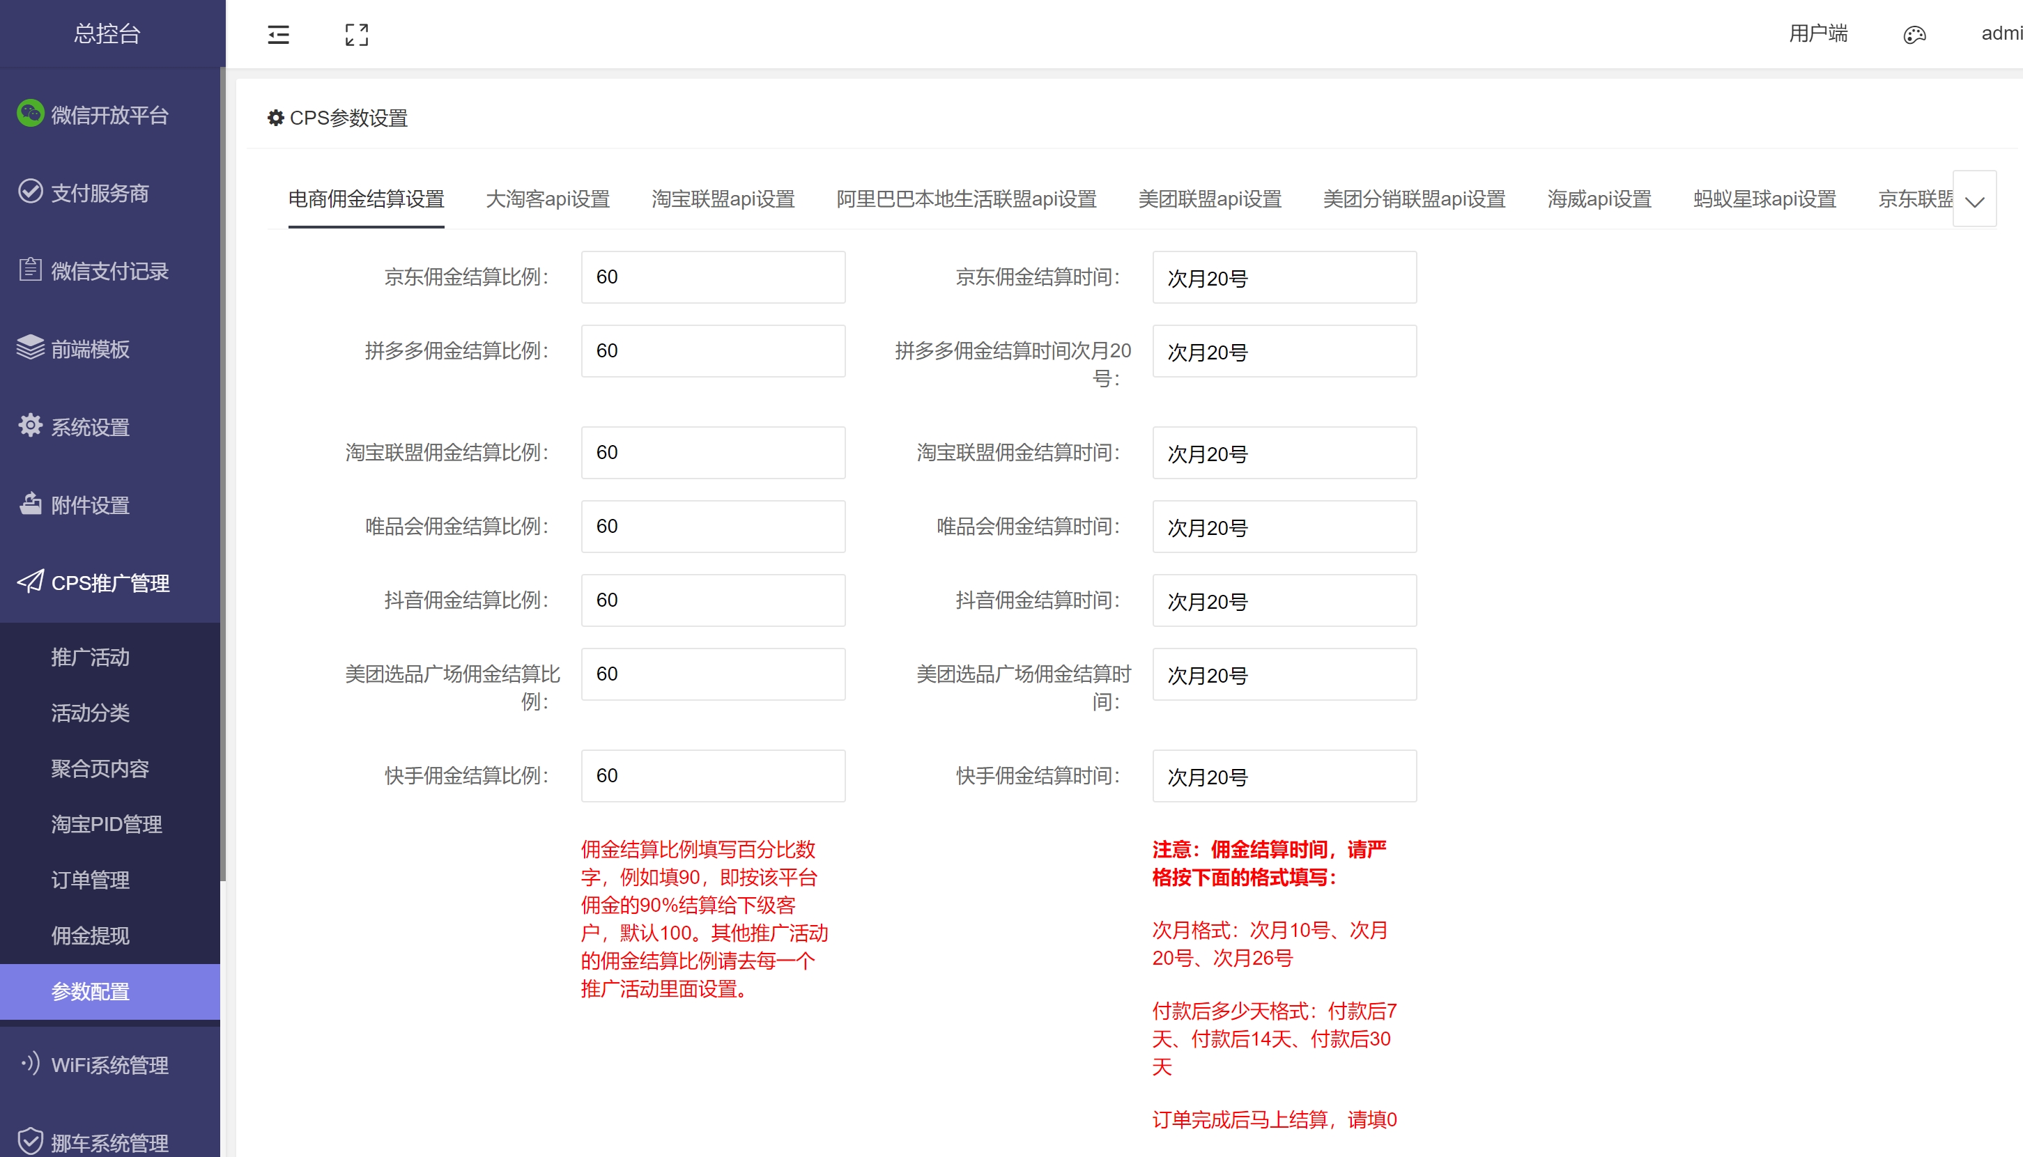
Task: Expand the tab overflow chevron dropdown
Action: point(1974,199)
